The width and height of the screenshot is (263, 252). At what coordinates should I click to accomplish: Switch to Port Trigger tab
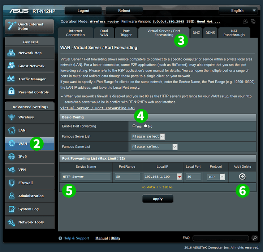click(x=126, y=33)
